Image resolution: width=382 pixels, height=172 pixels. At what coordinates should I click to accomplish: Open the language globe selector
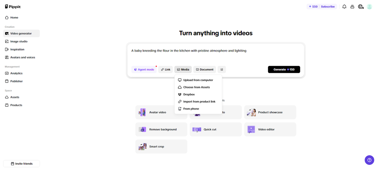click(x=361, y=7)
